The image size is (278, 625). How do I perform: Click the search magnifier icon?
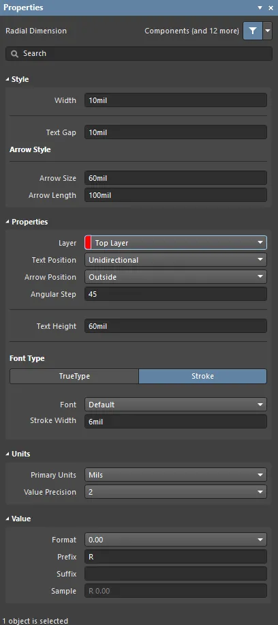click(x=15, y=54)
